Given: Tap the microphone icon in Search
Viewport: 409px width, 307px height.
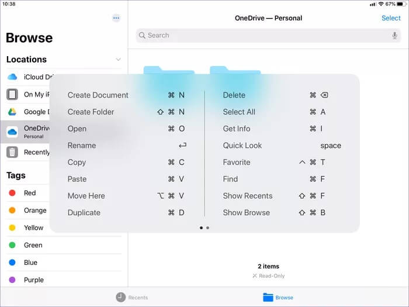Looking at the screenshot, I should pyautogui.click(x=394, y=35).
